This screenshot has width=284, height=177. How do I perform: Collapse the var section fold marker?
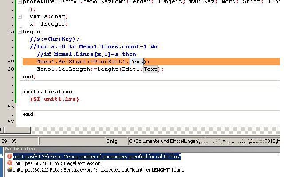click(x=20, y=16)
